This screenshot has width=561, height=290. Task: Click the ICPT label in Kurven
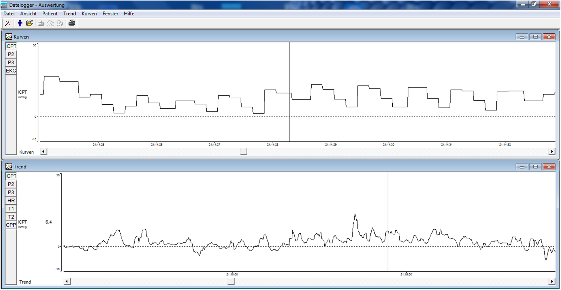pyautogui.click(x=22, y=92)
